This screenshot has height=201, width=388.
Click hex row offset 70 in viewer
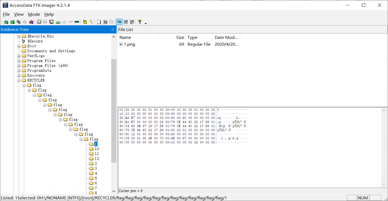[121, 138]
